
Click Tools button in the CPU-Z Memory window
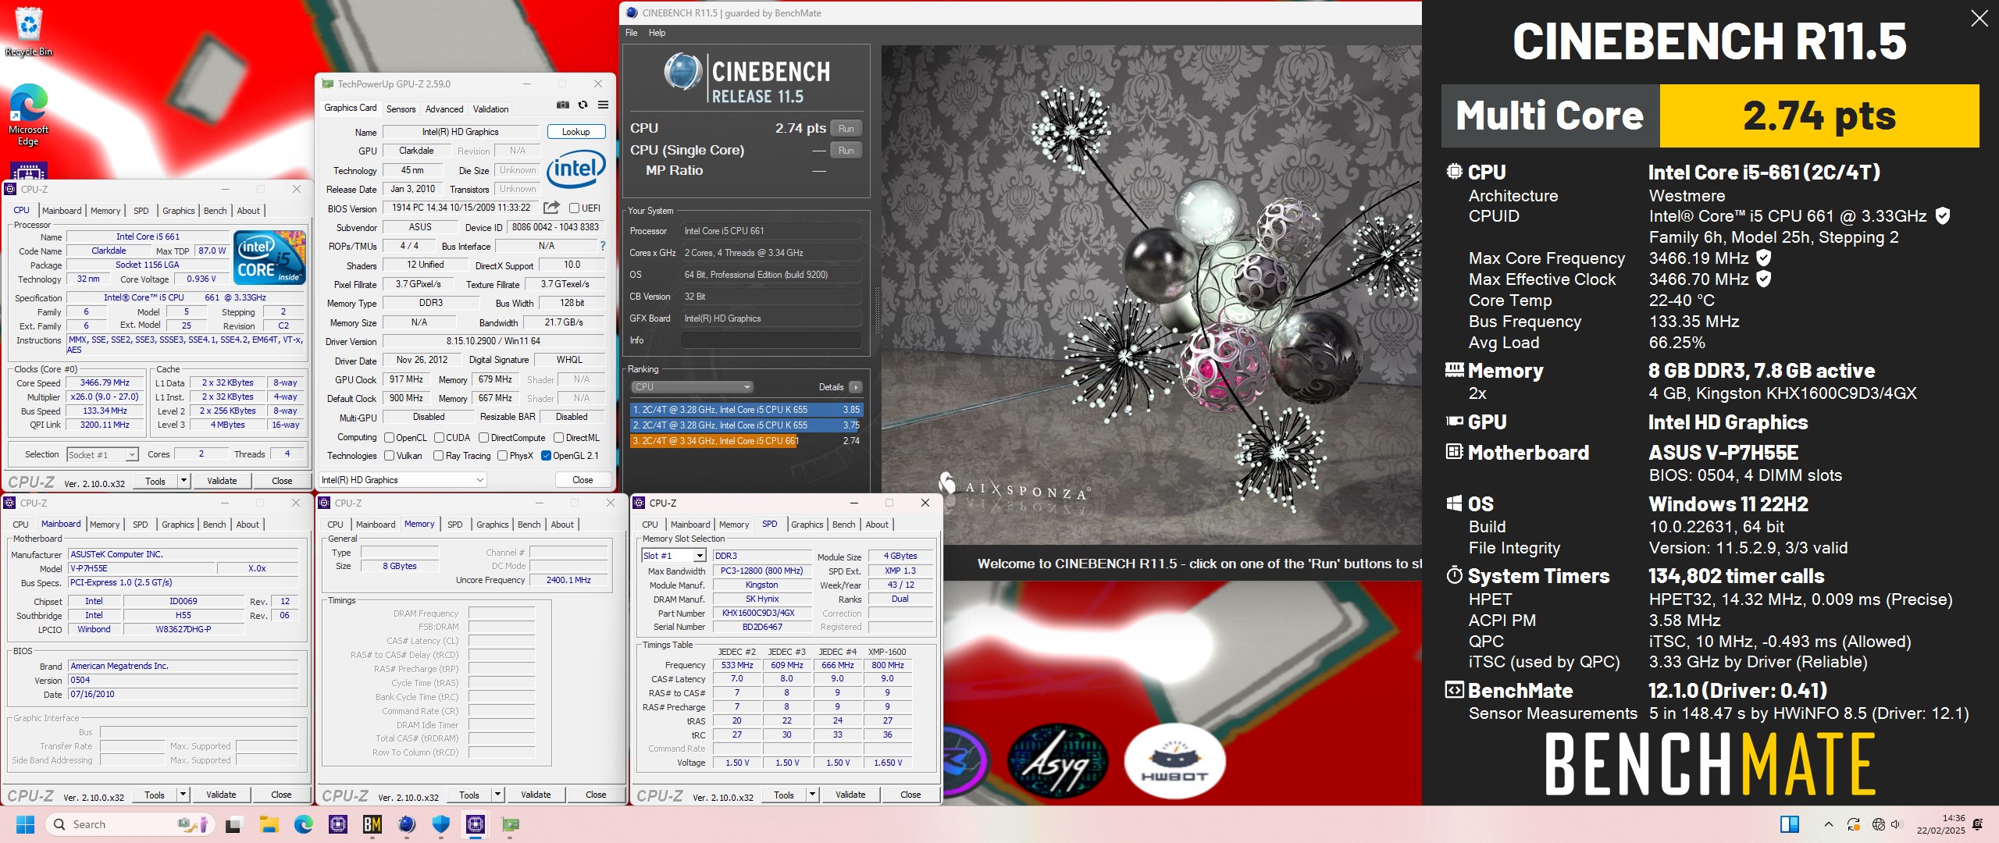[x=469, y=795]
